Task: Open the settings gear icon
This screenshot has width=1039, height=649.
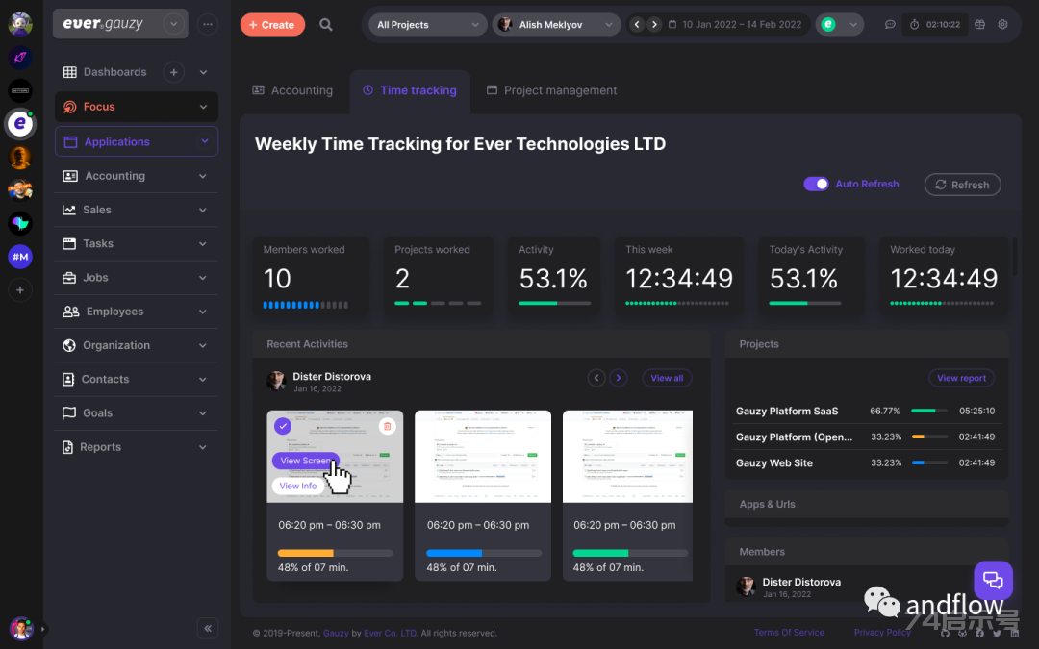Action: pyautogui.click(x=1003, y=24)
